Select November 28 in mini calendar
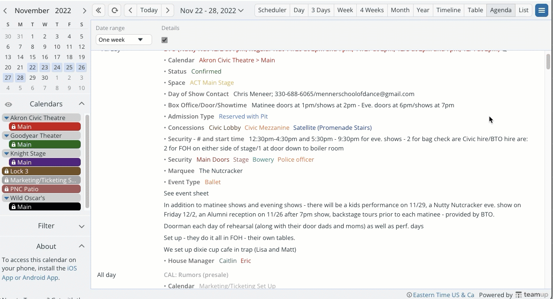Image resolution: width=553 pixels, height=299 pixels. click(x=20, y=78)
